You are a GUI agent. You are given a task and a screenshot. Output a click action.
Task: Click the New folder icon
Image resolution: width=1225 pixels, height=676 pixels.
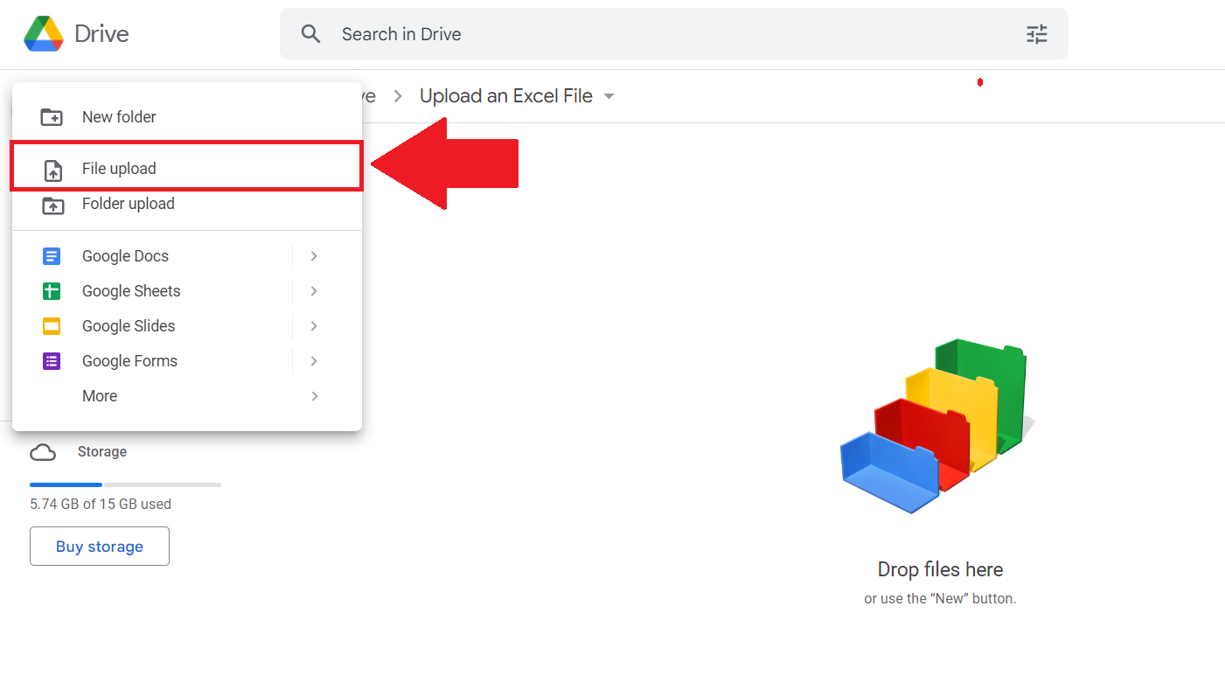tap(52, 116)
